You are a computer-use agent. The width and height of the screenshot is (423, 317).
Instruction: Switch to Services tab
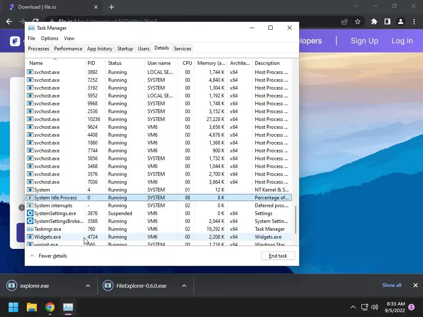[x=182, y=49]
